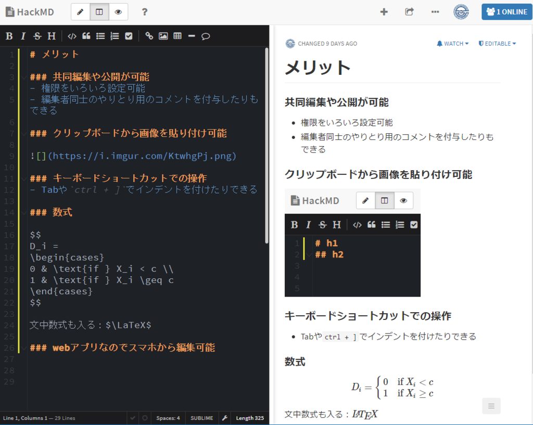Click Spaces: 4 indentation setting
The height and width of the screenshot is (425, 533).
[168, 418]
